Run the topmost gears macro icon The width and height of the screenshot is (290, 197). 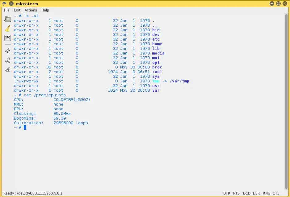tap(8, 51)
